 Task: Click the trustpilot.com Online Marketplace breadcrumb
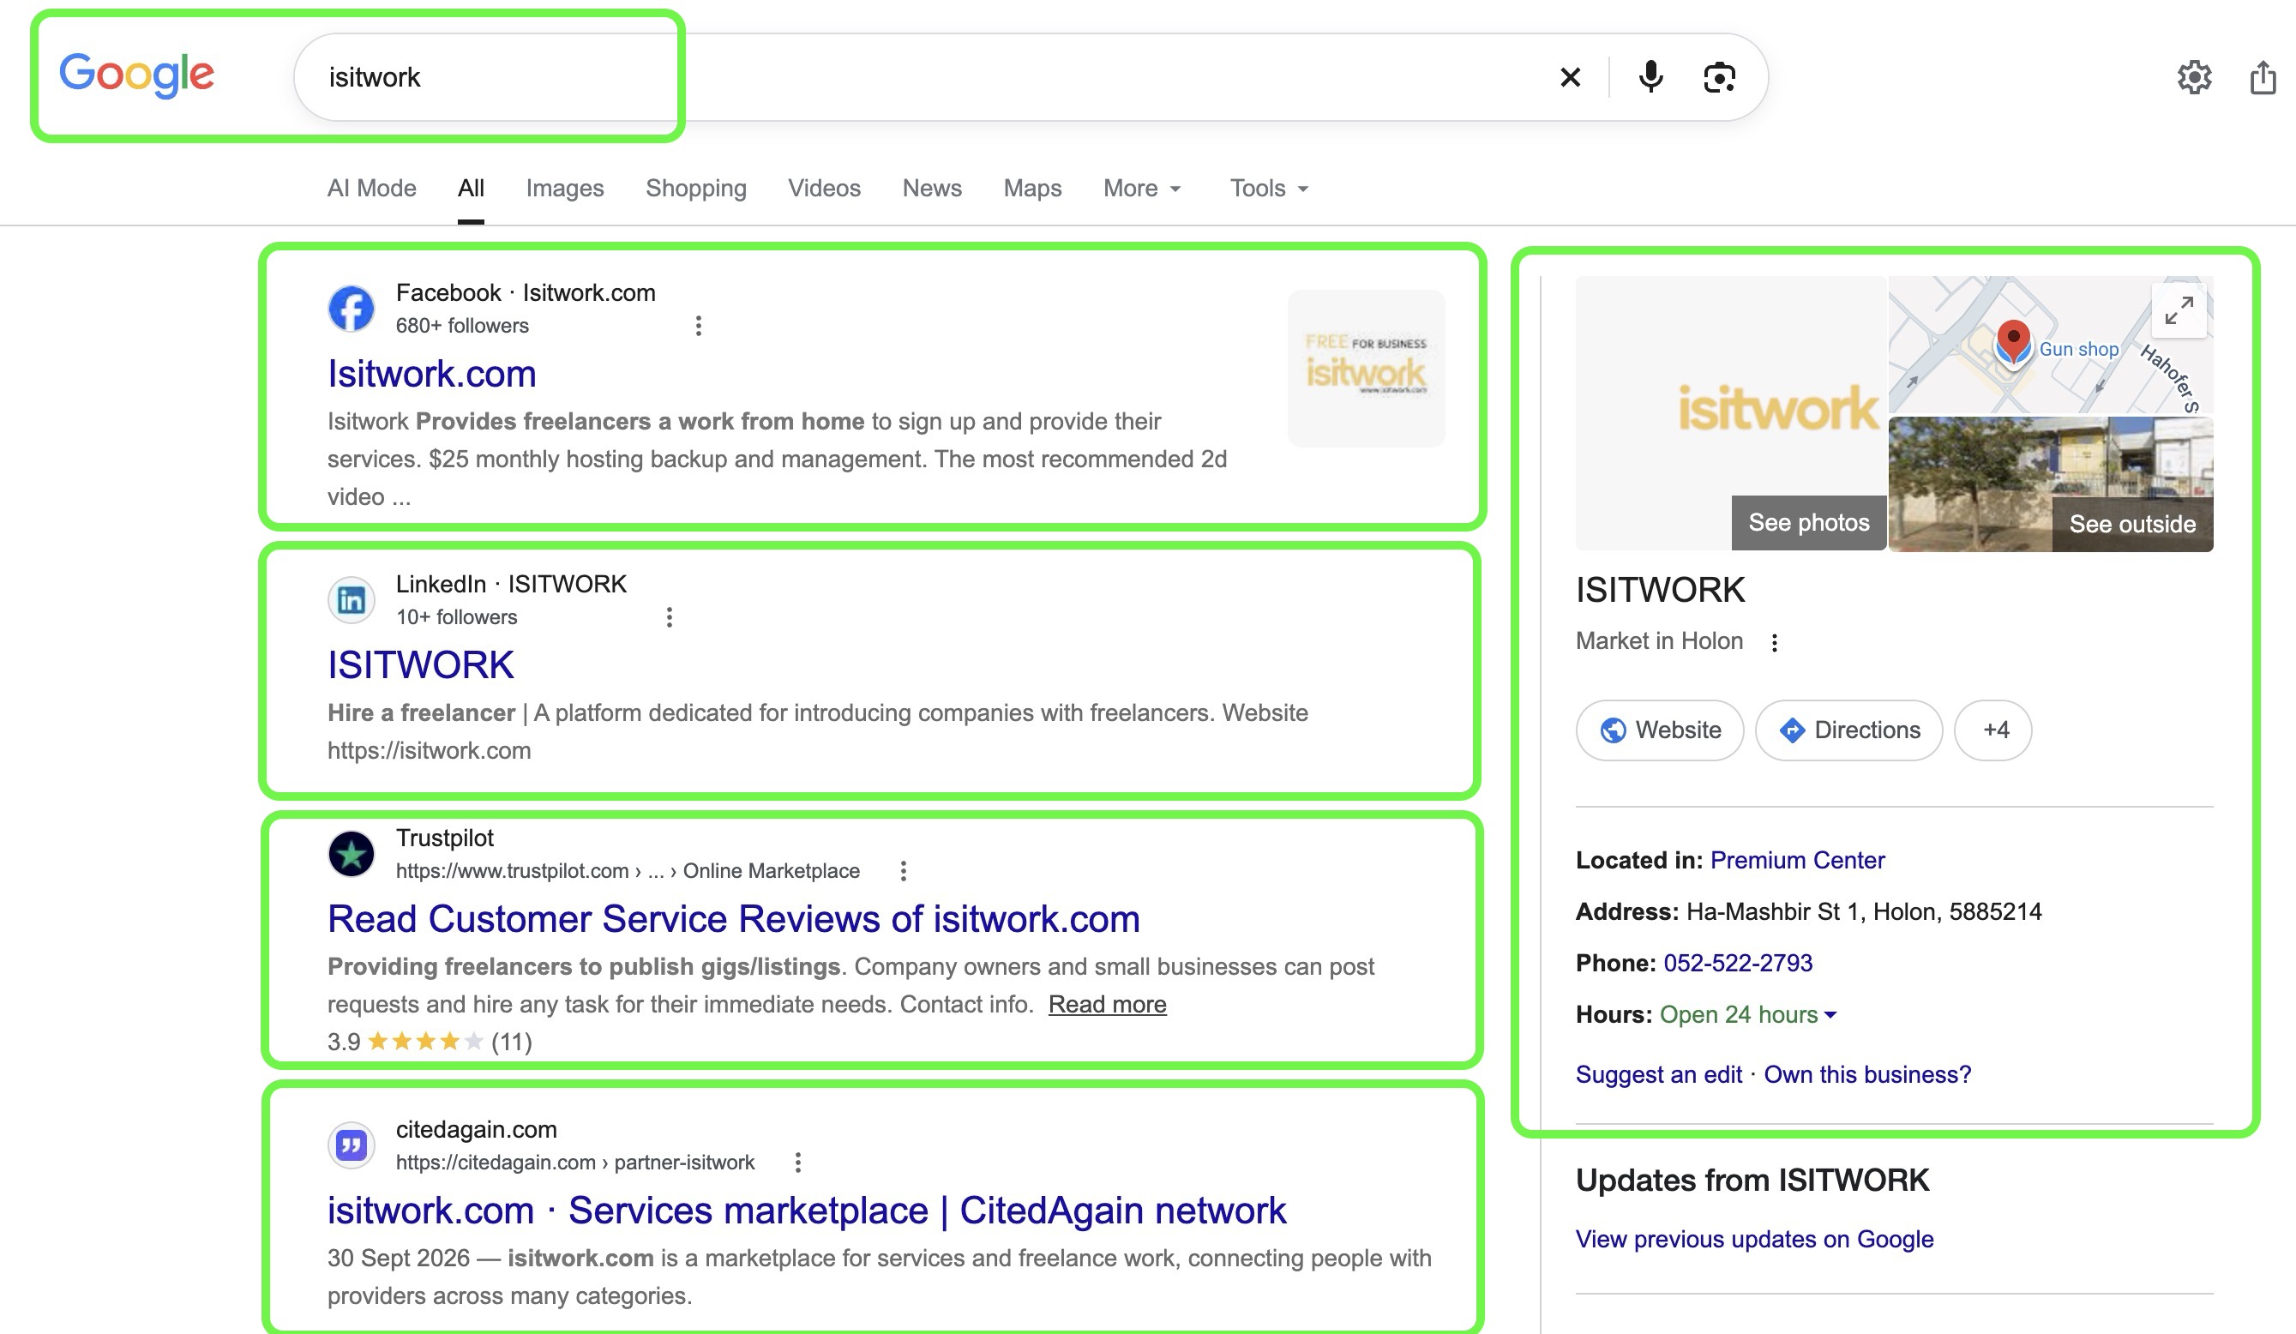click(x=628, y=871)
